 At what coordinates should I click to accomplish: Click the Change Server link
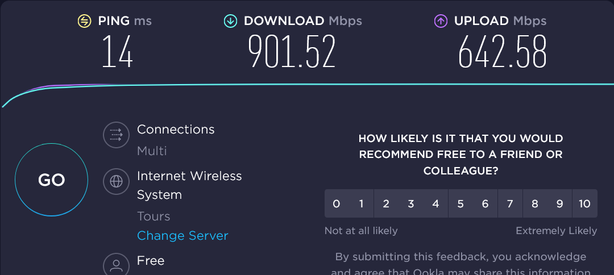(x=182, y=236)
